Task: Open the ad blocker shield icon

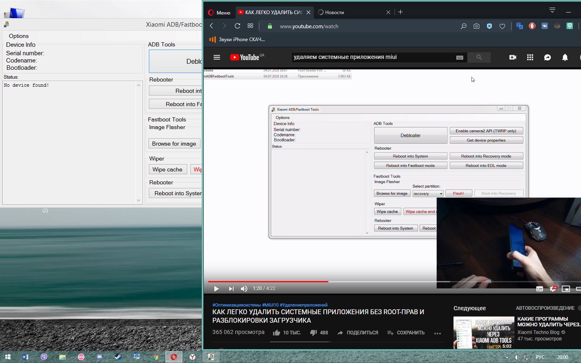Action: point(489,26)
